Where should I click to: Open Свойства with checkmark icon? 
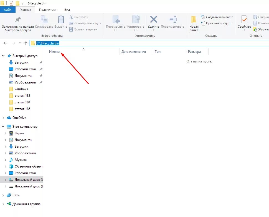(x=244, y=20)
